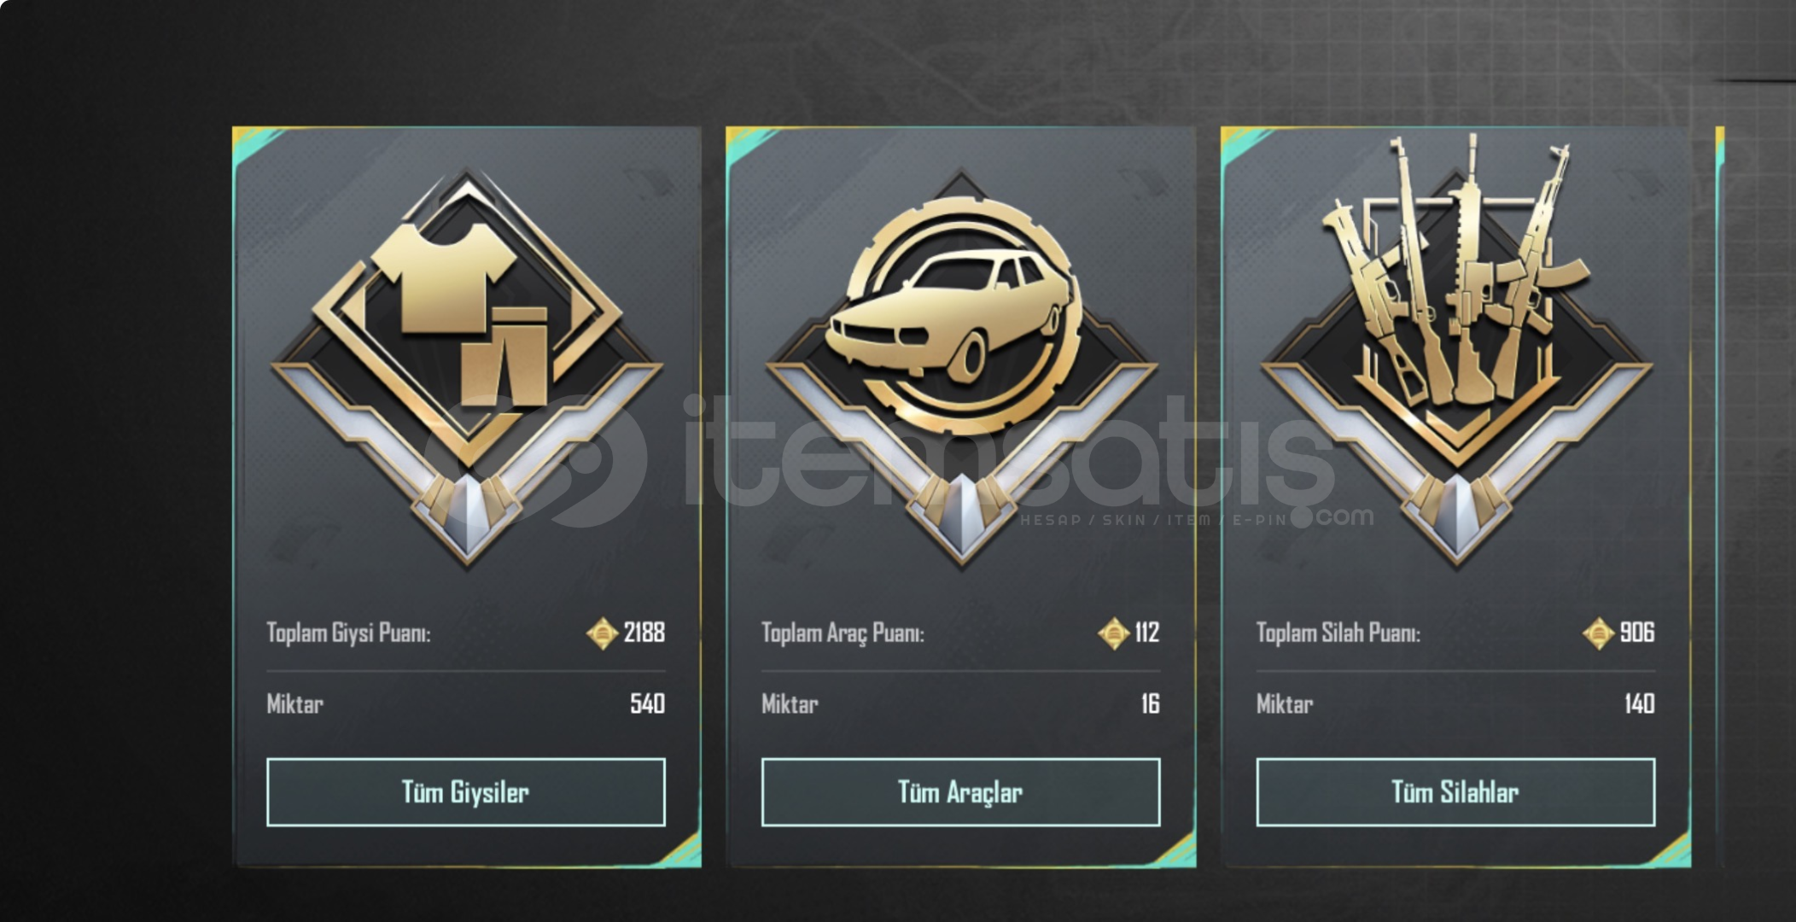Click the Miktar label on the vehicles card
Image resolution: width=1796 pixels, height=922 pixels.
790,704
